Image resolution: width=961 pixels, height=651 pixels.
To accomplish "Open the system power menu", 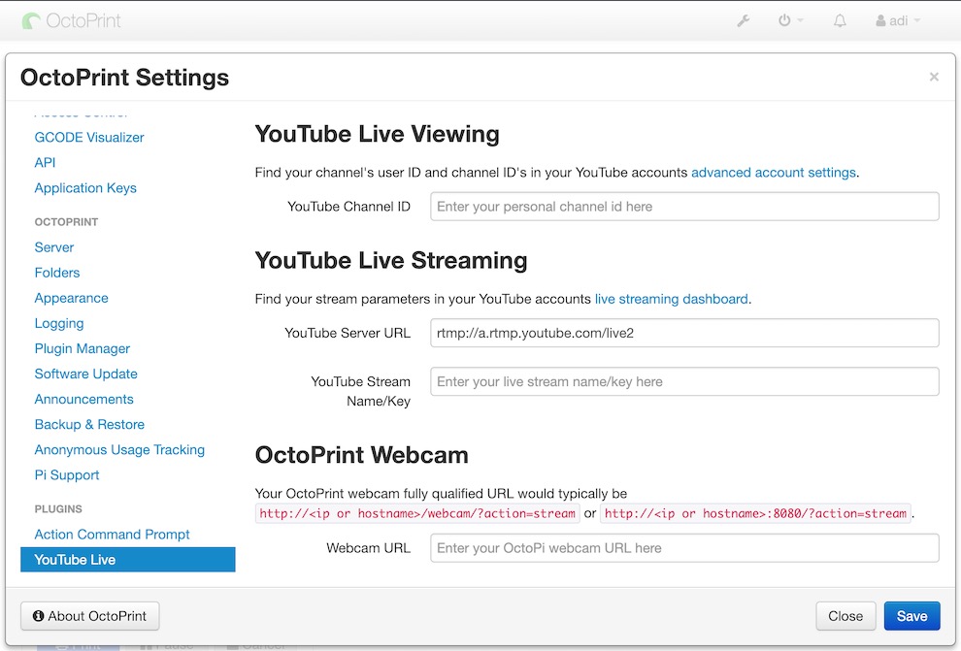I will tap(790, 20).
